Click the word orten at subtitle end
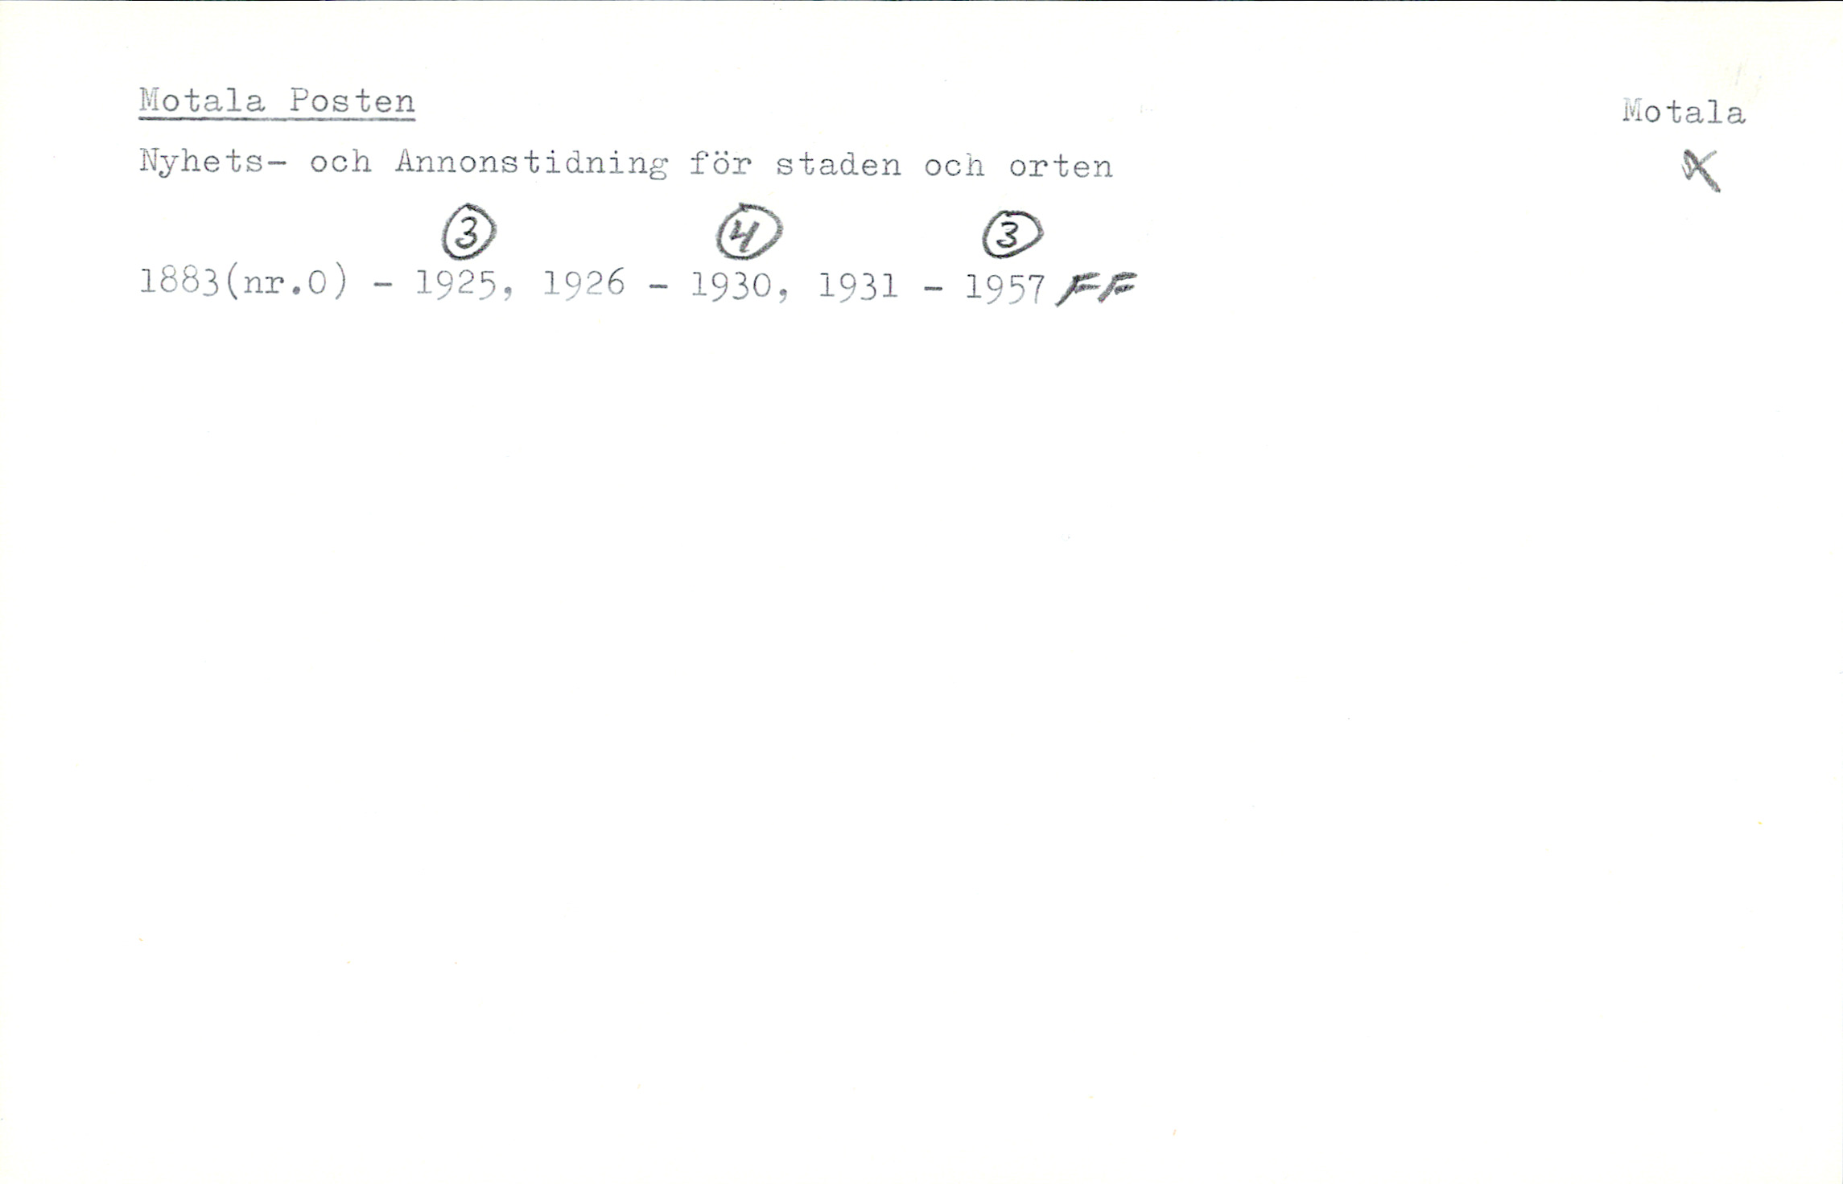This screenshot has width=1843, height=1184. click(1061, 166)
